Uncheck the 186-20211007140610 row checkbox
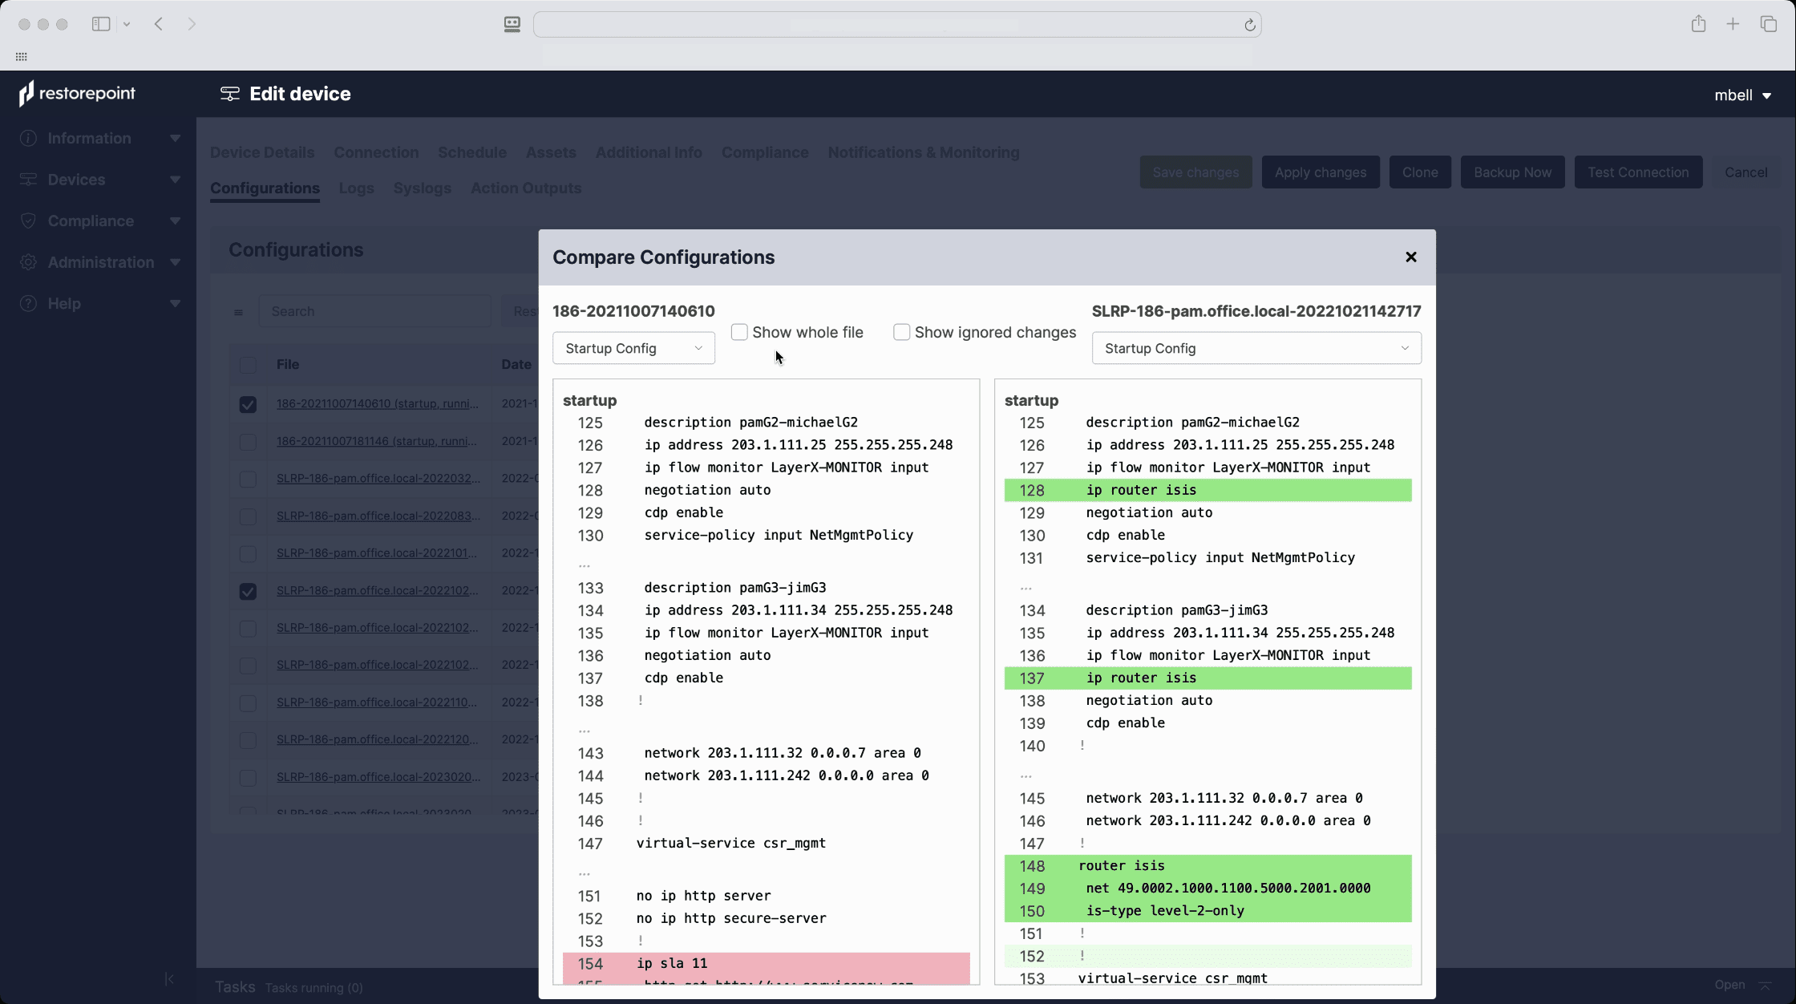 tap(248, 404)
